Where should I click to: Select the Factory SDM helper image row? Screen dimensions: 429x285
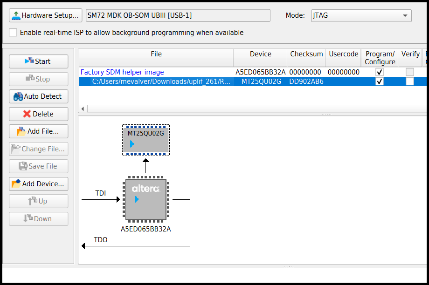tap(252, 72)
